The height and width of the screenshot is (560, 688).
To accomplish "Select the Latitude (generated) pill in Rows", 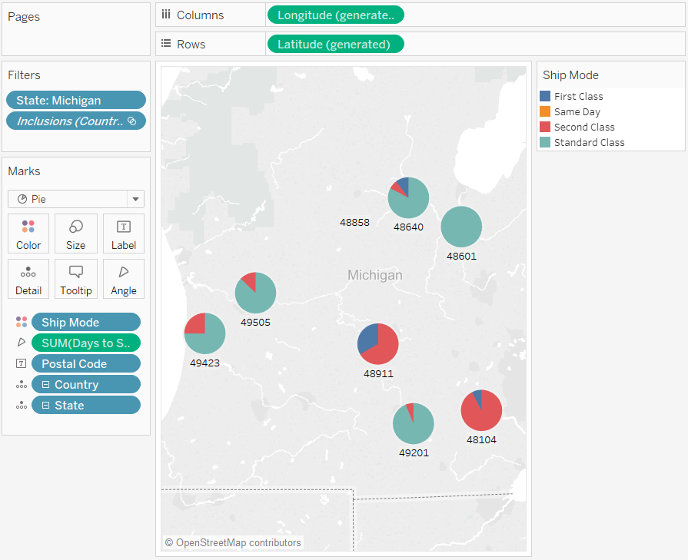I will point(334,44).
